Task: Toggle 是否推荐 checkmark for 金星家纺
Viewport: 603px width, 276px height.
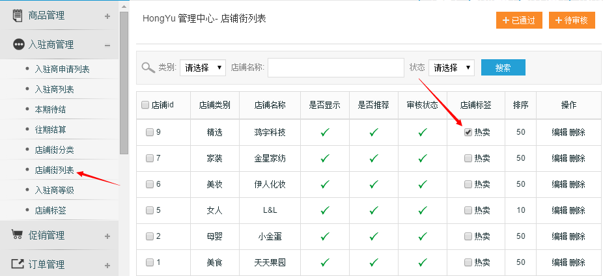Action: (374, 158)
